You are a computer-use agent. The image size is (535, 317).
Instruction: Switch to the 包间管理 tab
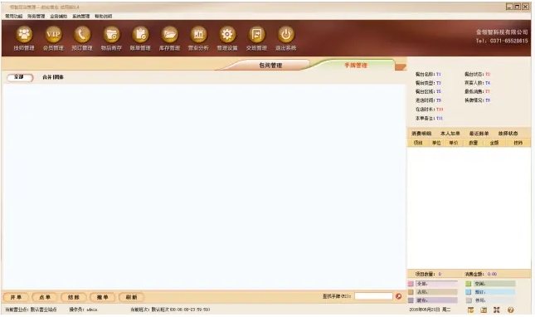[270, 66]
